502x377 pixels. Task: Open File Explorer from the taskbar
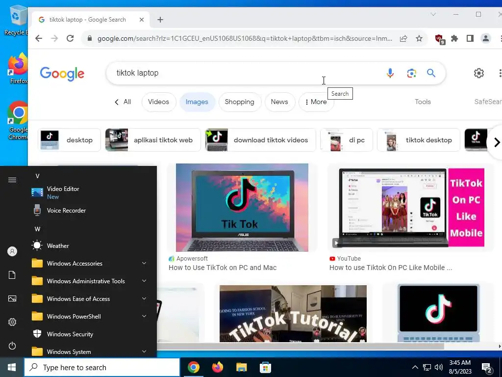point(241,367)
